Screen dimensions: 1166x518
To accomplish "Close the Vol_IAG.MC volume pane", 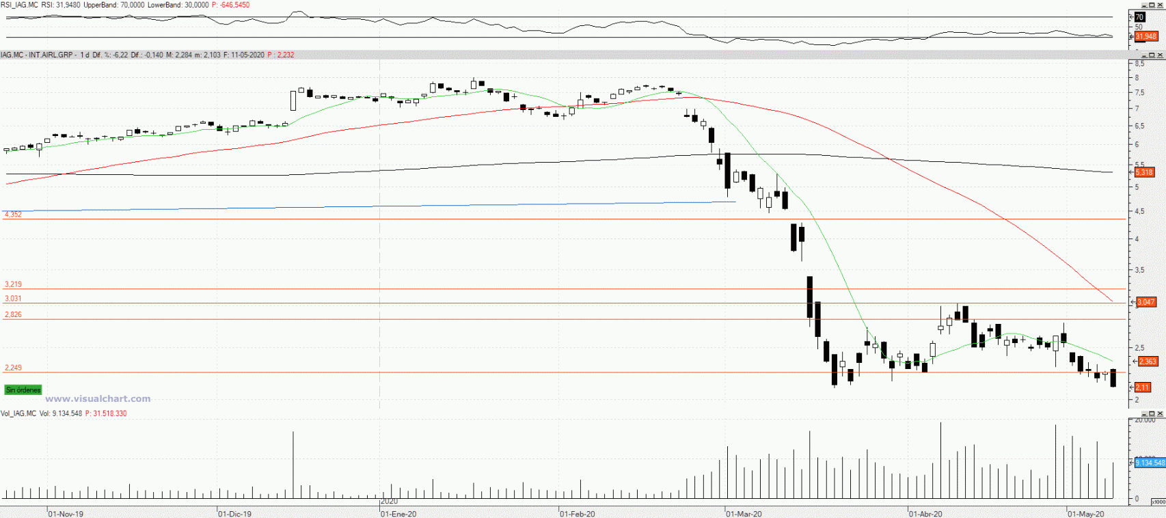I will coord(1160,413).
